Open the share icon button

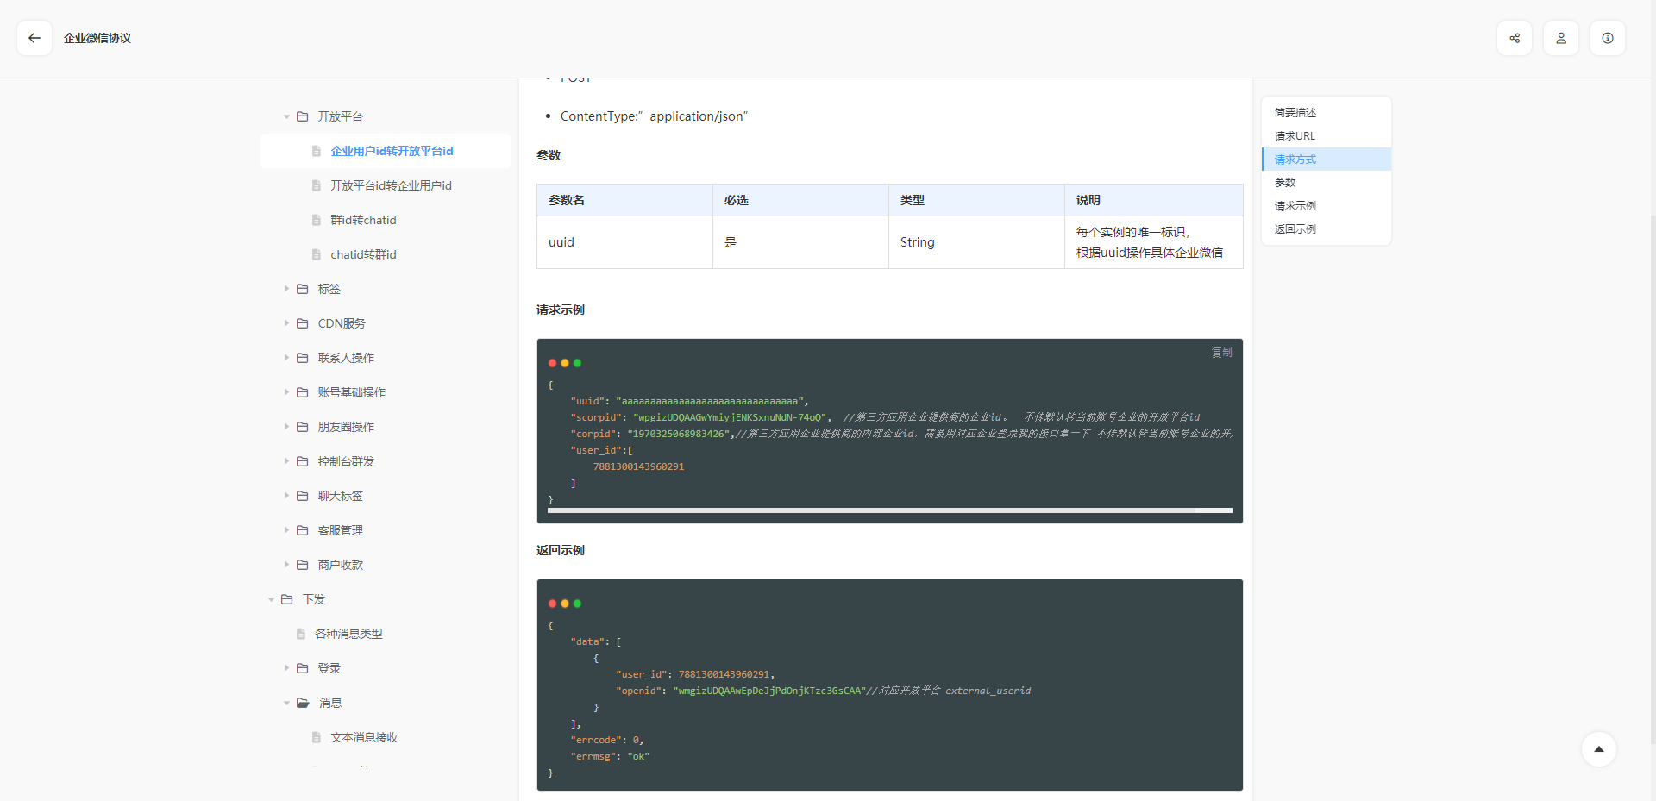click(1515, 38)
